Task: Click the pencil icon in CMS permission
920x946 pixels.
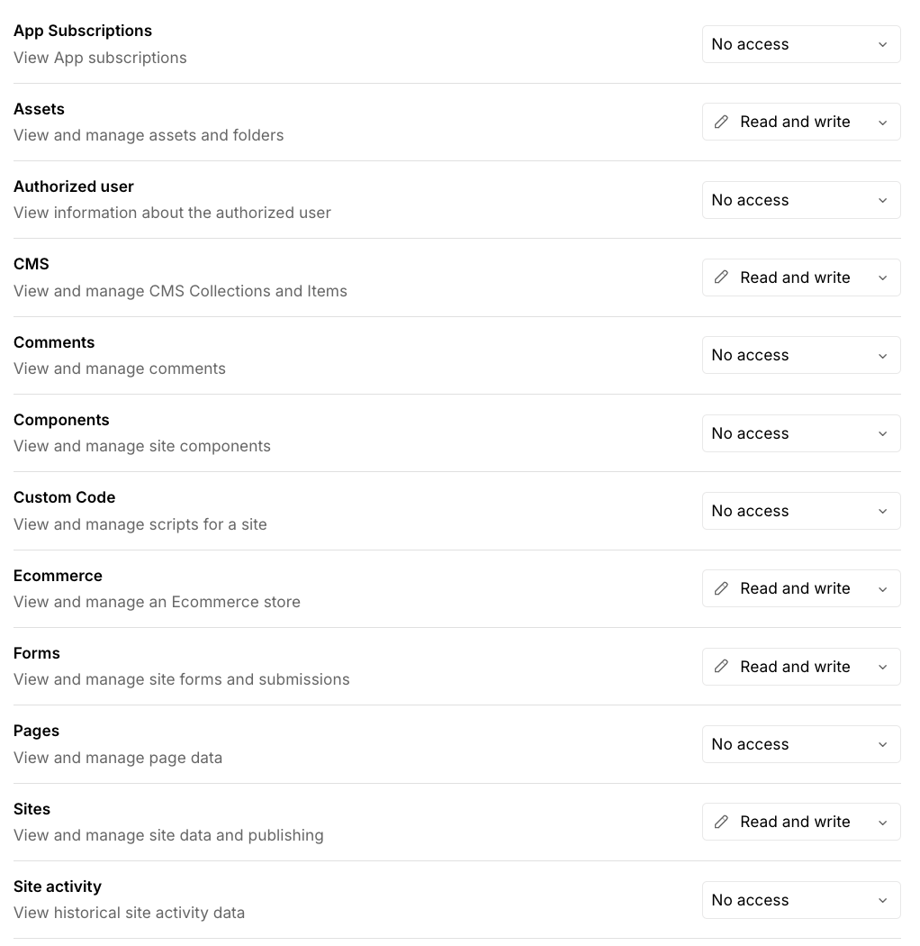Action: (721, 277)
